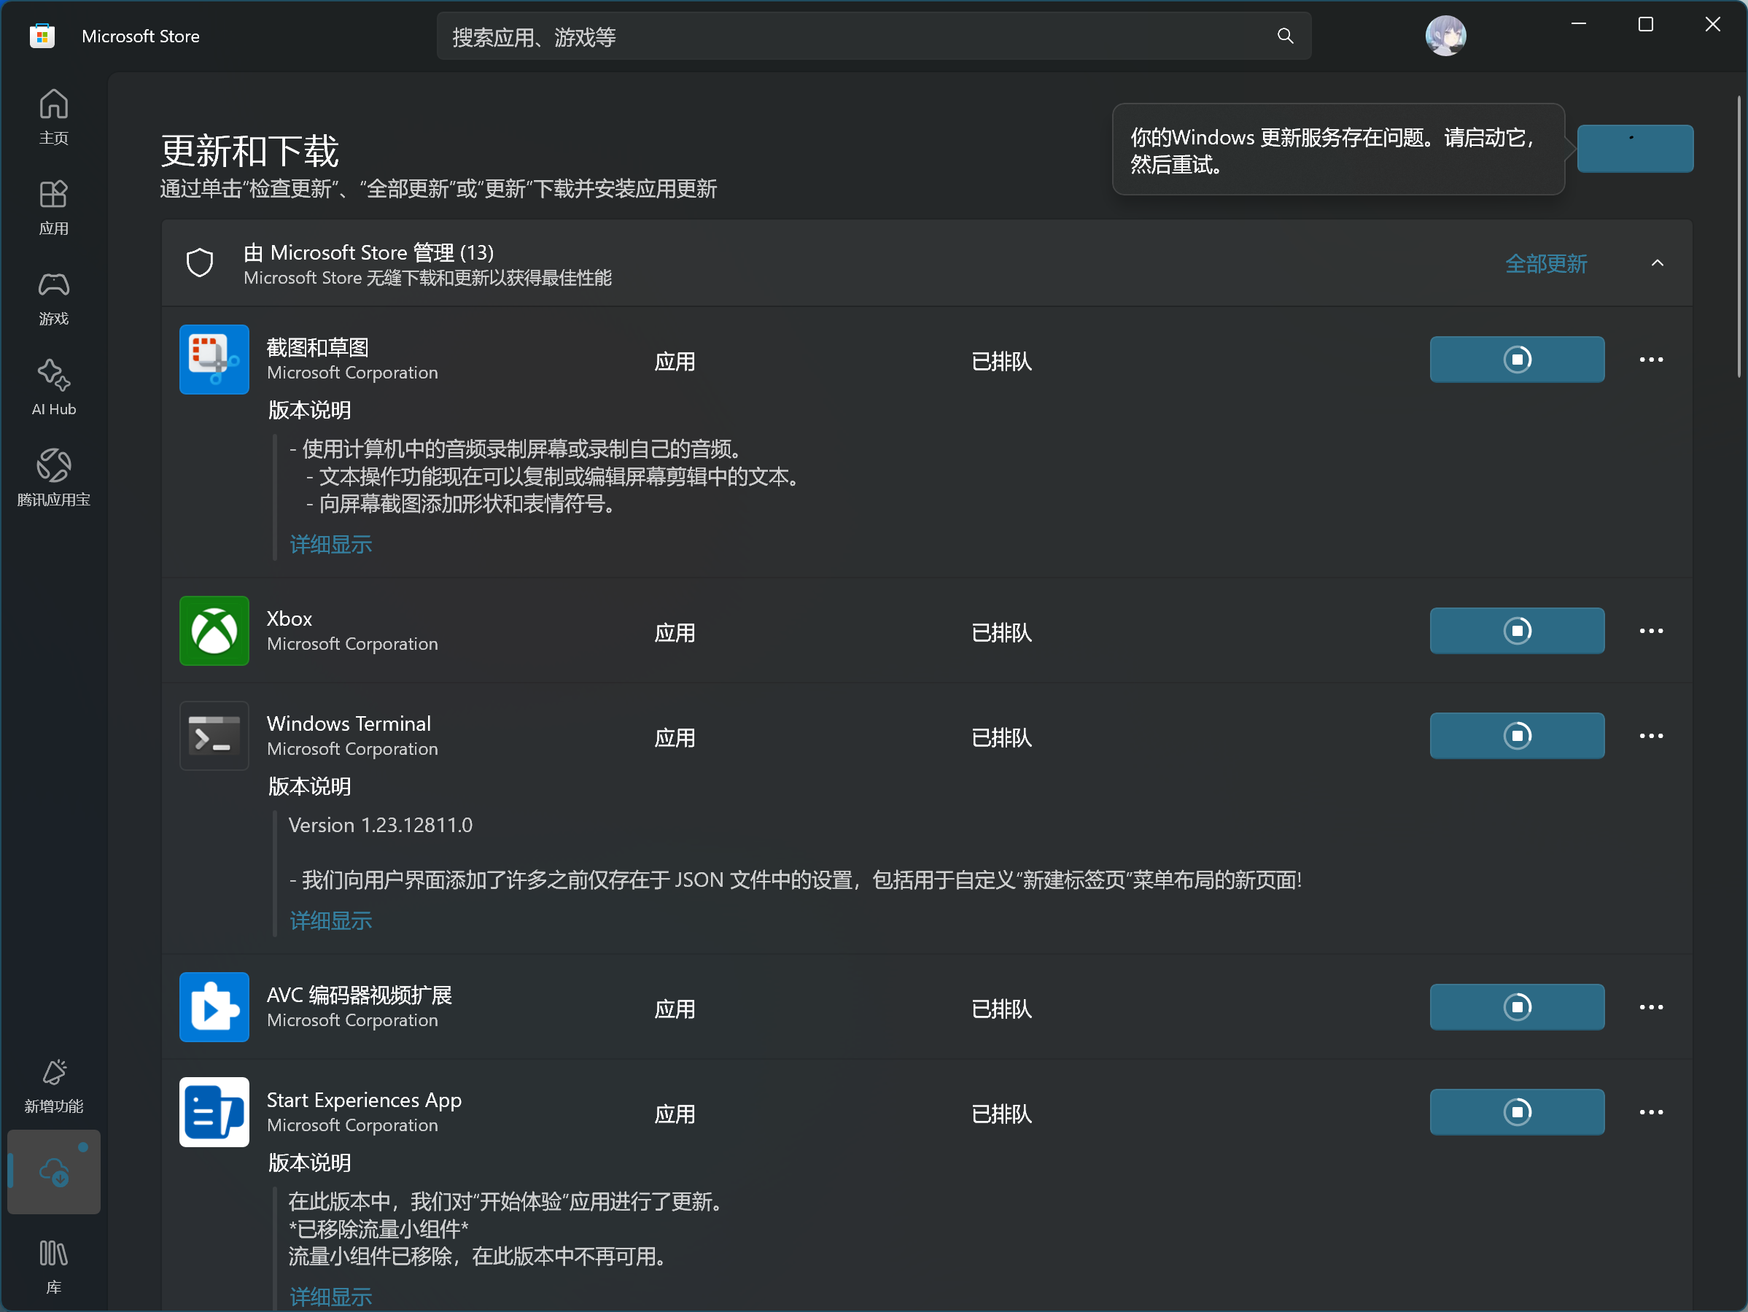Open more options for AVC 编码器视频扩展
Viewport: 1748px width, 1312px height.
tap(1650, 1007)
